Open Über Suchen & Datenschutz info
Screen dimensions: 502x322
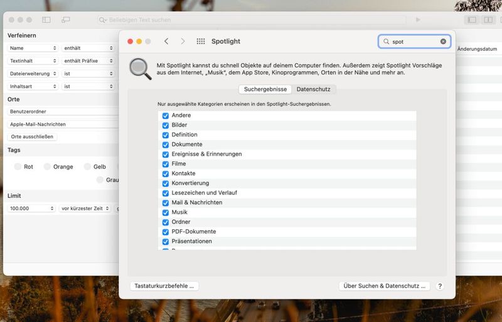[x=384, y=286]
